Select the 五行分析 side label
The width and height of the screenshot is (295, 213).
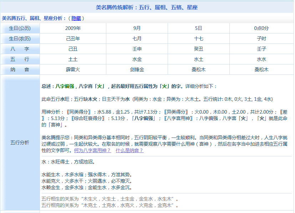(20, 142)
